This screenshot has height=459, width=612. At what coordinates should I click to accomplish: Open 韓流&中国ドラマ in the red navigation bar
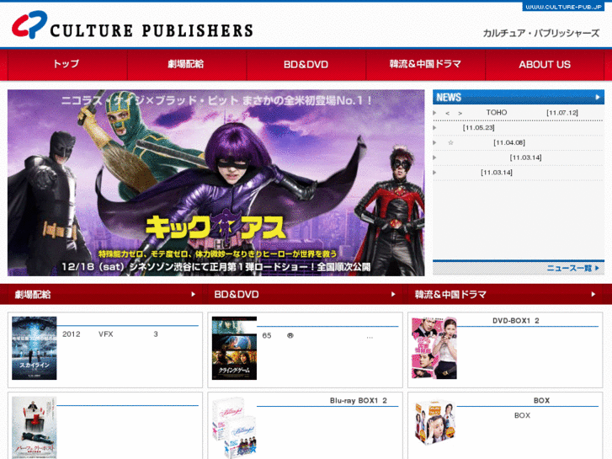click(x=425, y=65)
